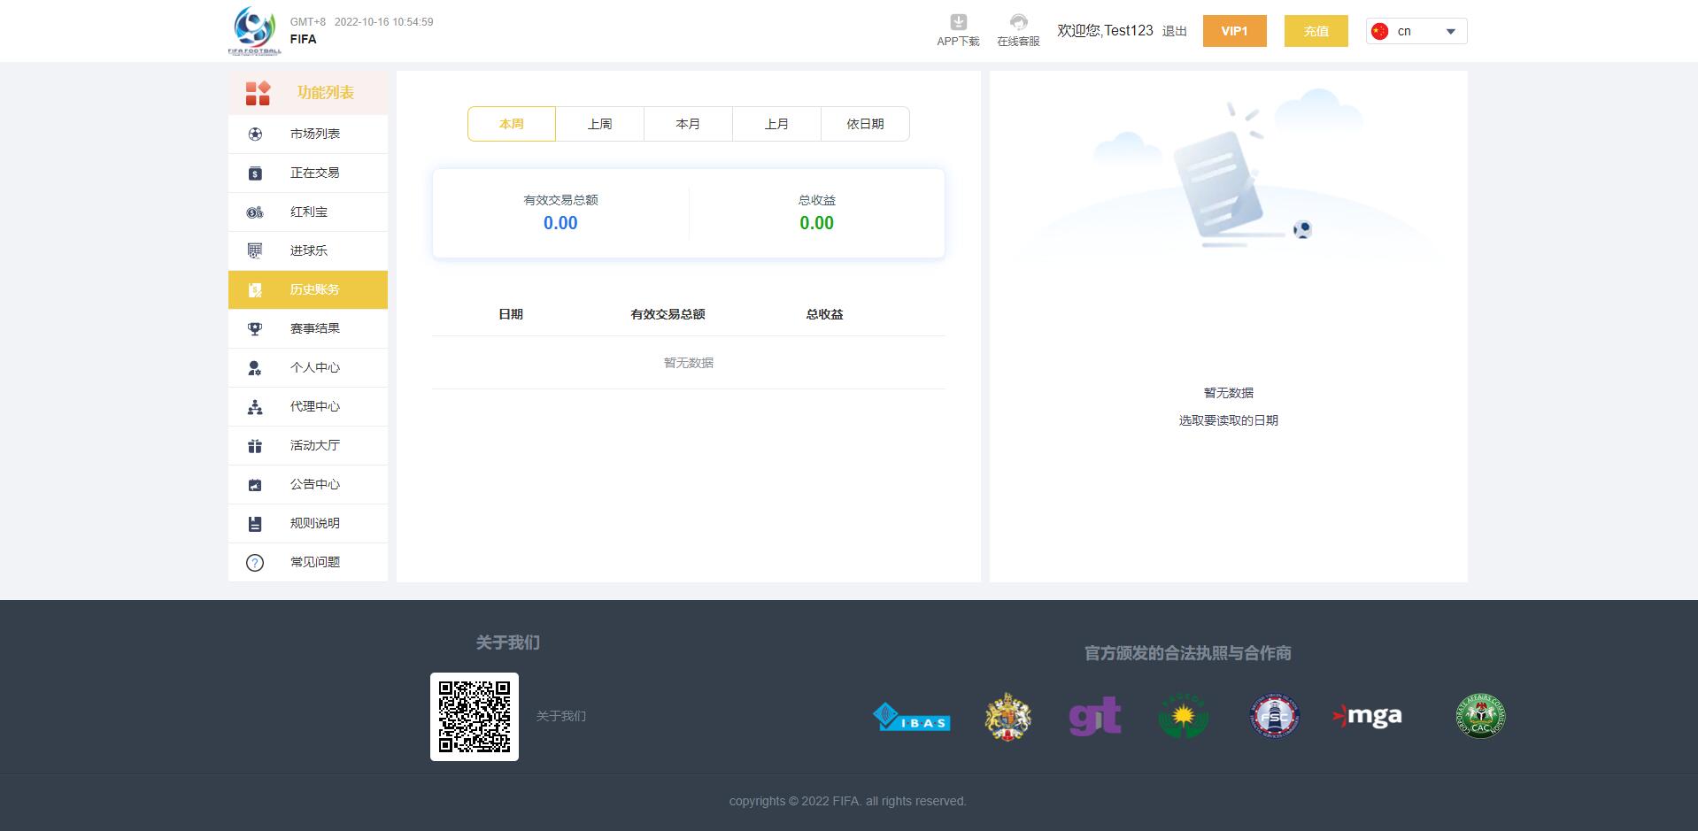
Task: Click the 退出 logout link
Action: coord(1174,32)
